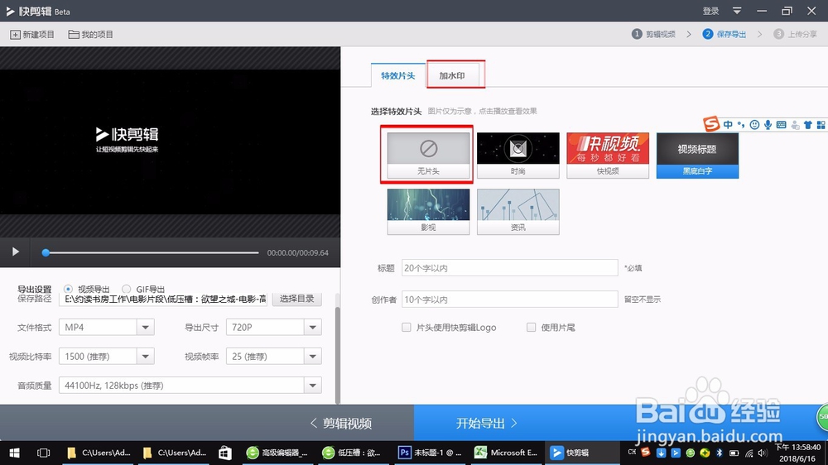Select 资讯 intro thumbnail
Viewport: 828px width, 465px height.
518,212
